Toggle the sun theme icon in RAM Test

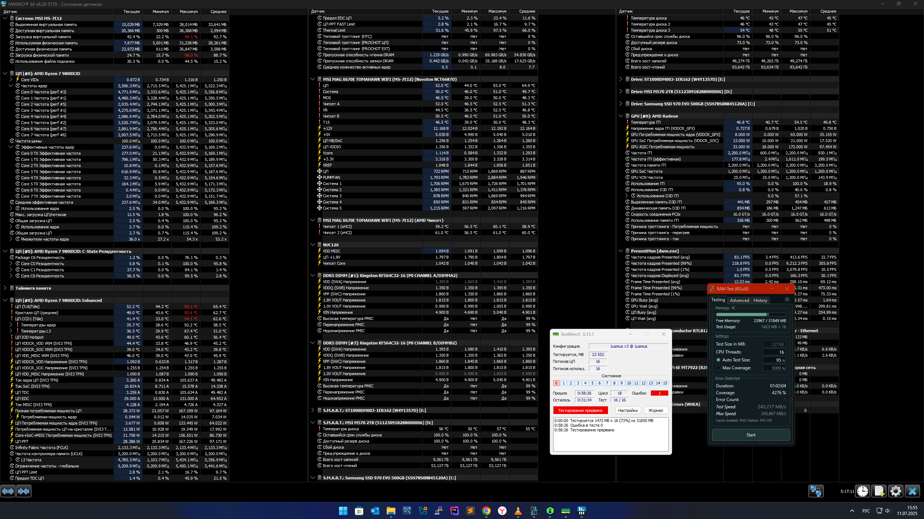coord(787,299)
